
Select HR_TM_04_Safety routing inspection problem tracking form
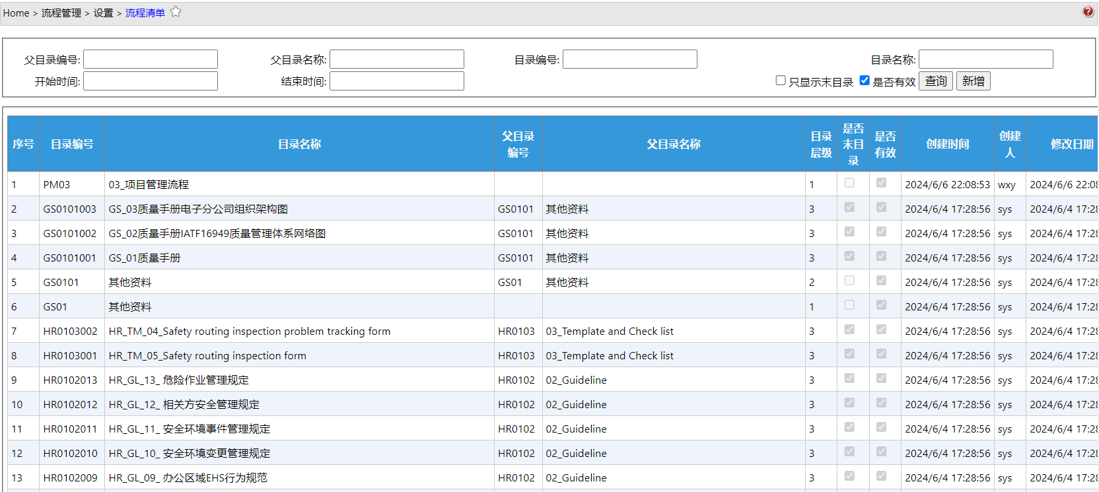point(299,331)
